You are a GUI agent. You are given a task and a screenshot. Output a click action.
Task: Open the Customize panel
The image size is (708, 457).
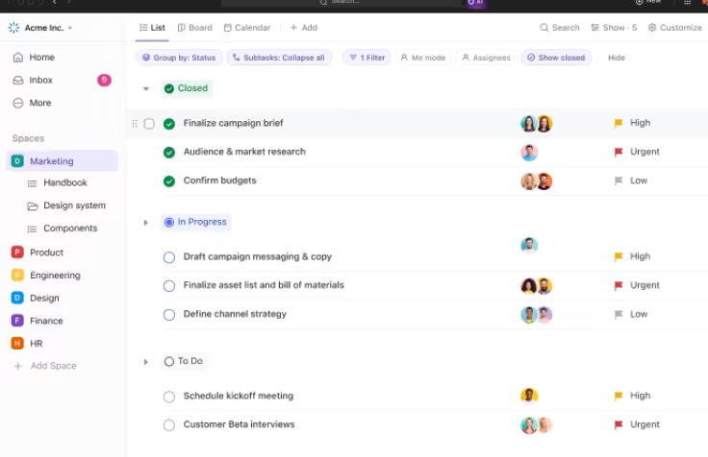pyautogui.click(x=675, y=28)
